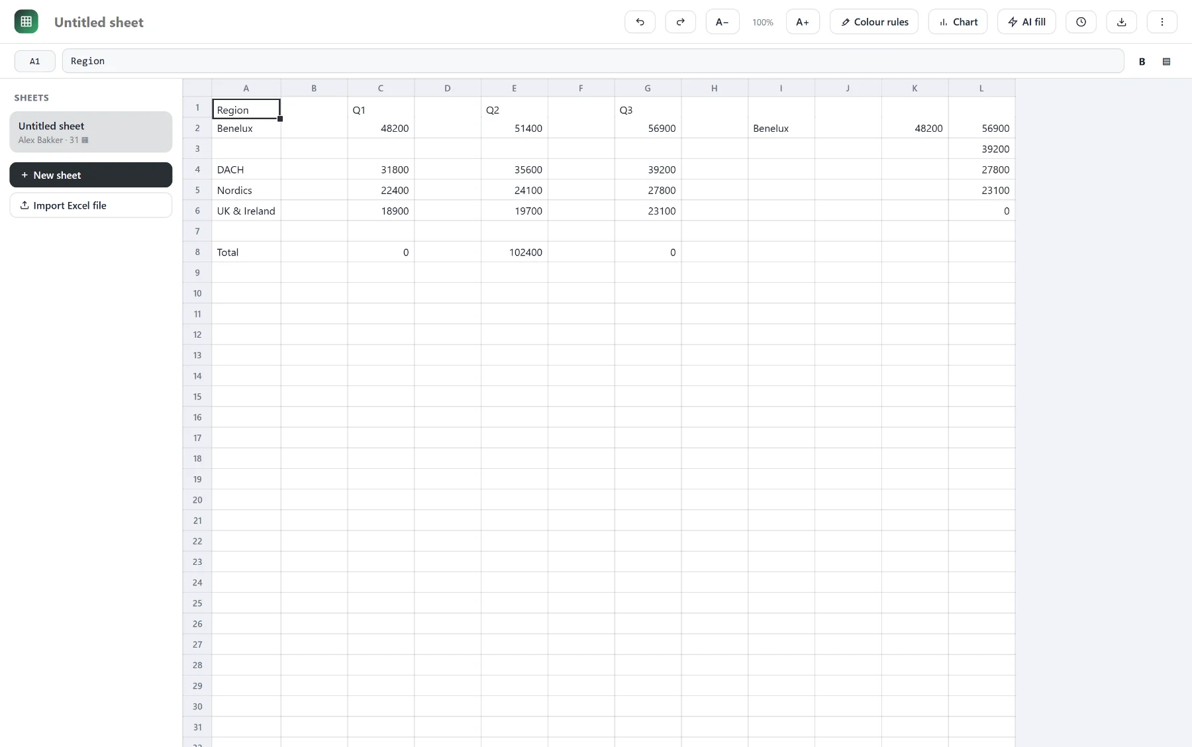Image resolution: width=1192 pixels, height=747 pixels.
Task: Open the text alignment control
Action: coord(1166,61)
